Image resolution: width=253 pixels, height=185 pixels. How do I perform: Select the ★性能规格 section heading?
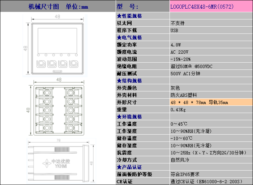point(129,16)
